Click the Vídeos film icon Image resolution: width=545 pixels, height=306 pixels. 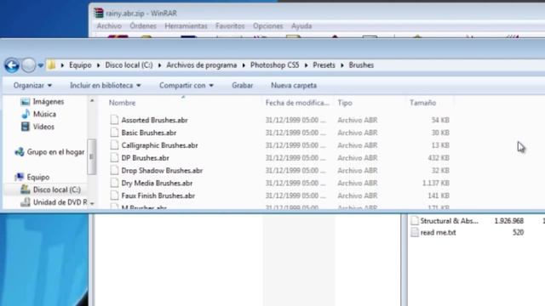pos(25,127)
